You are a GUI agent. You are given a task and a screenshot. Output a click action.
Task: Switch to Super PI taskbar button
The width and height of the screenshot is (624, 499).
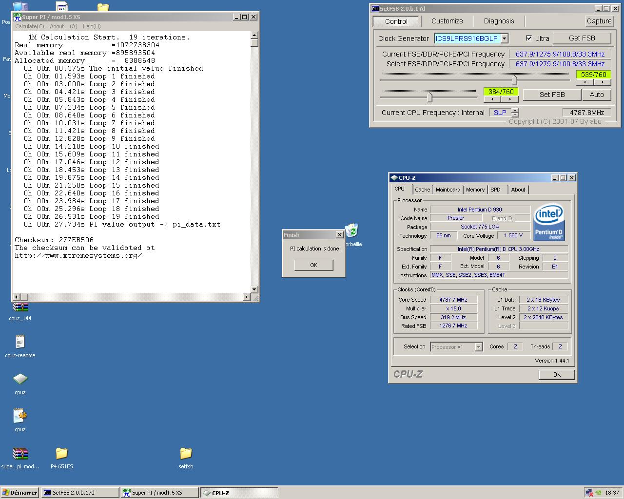click(x=159, y=493)
